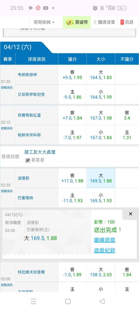Click the 繼續遊戲 link
The height and width of the screenshot is (311, 139).
(104, 240)
